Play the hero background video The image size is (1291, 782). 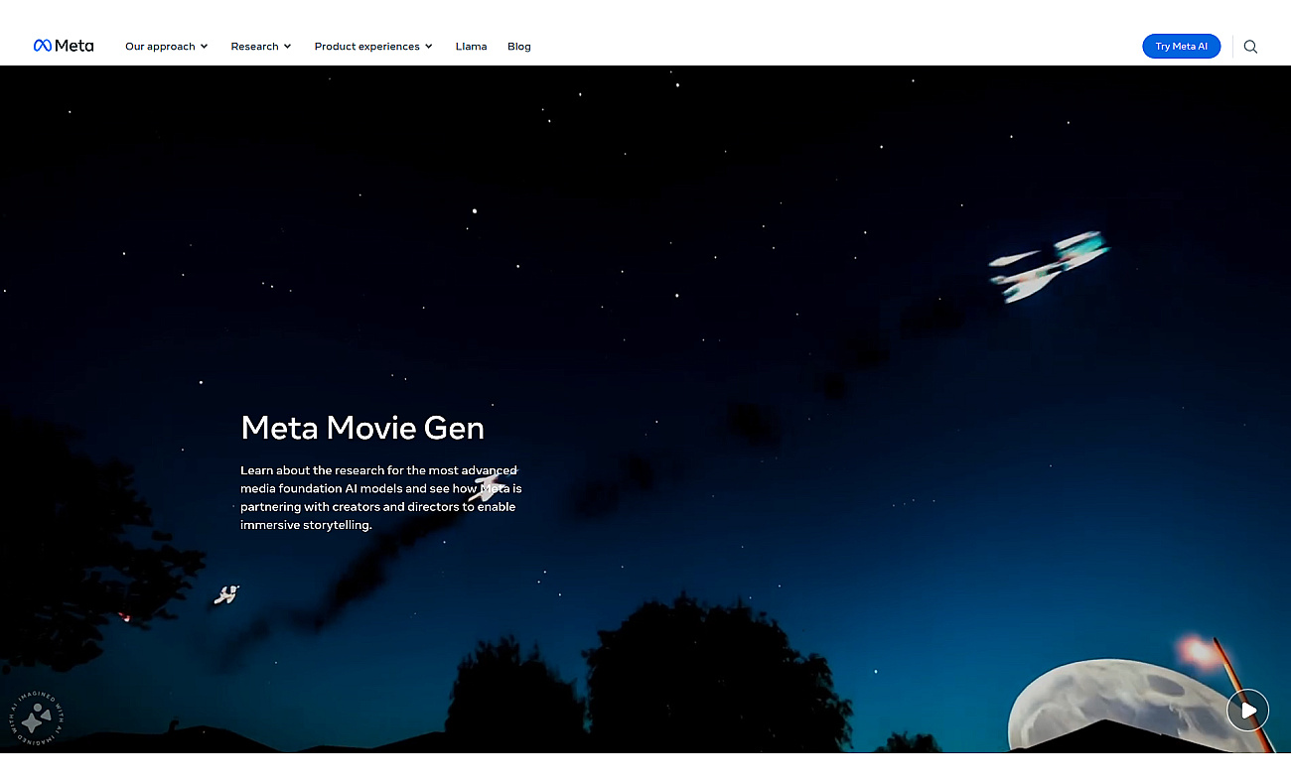[x=1247, y=710]
